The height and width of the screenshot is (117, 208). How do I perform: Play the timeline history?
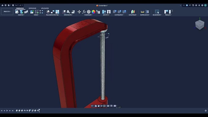(x=7, y=111)
